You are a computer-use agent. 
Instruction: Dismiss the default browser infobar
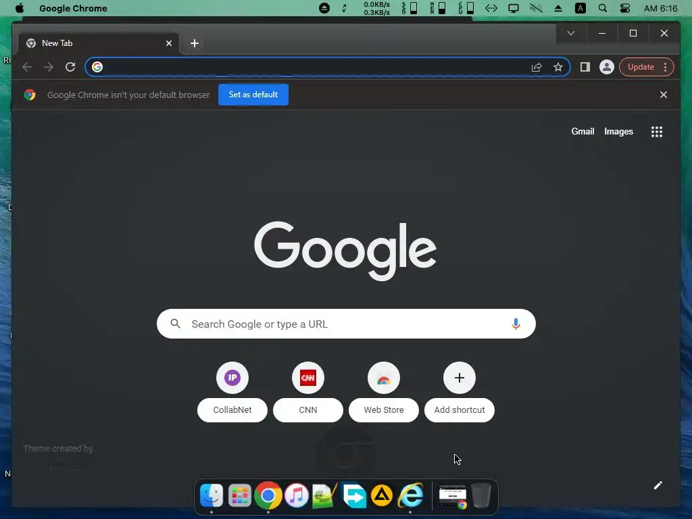[663, 95]
